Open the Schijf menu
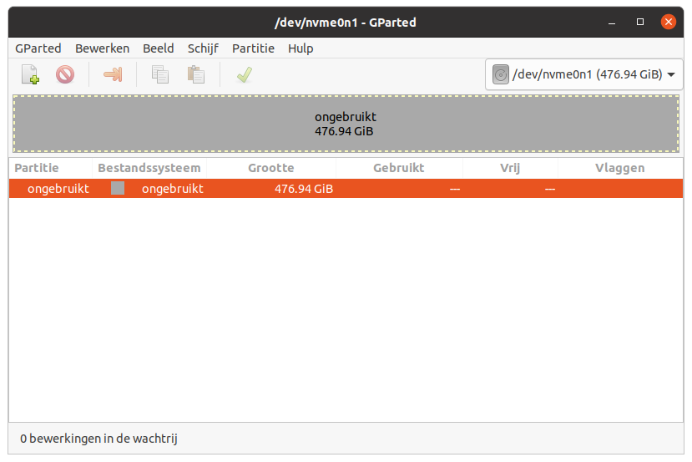 203,48
